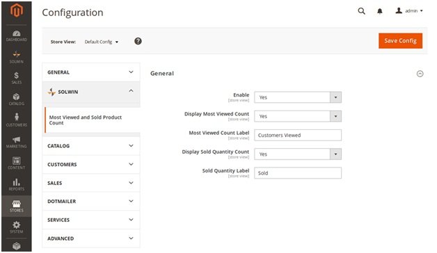
Task: Click the Sold Quantity Label field
Action: coord(298,173)
